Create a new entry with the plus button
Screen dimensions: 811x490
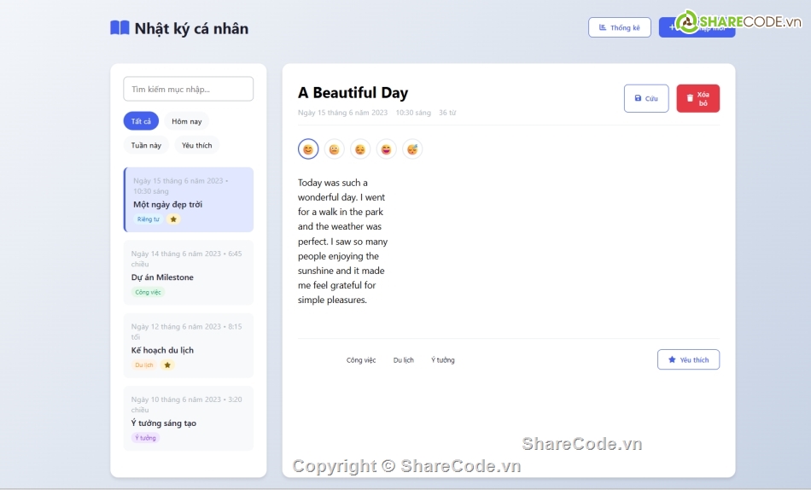[697, 27]
